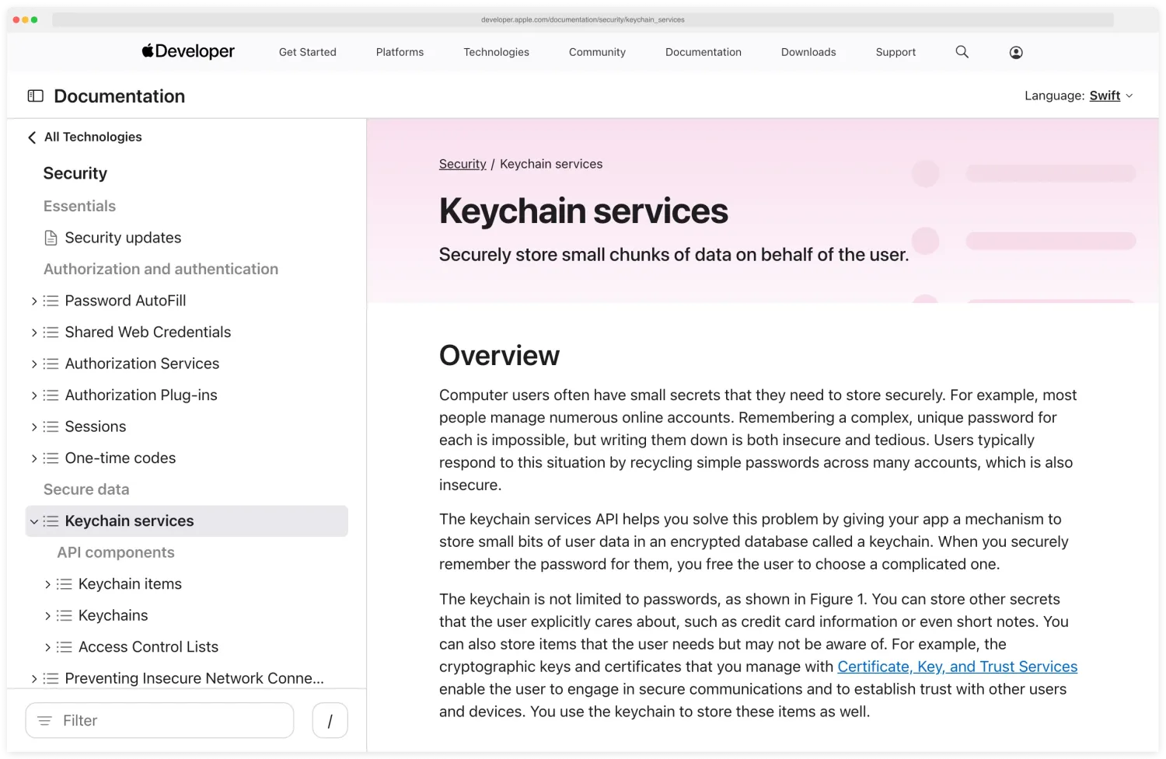Open the Downloads menu
This screenshot has width=1166, height=759.
[808, 52]
